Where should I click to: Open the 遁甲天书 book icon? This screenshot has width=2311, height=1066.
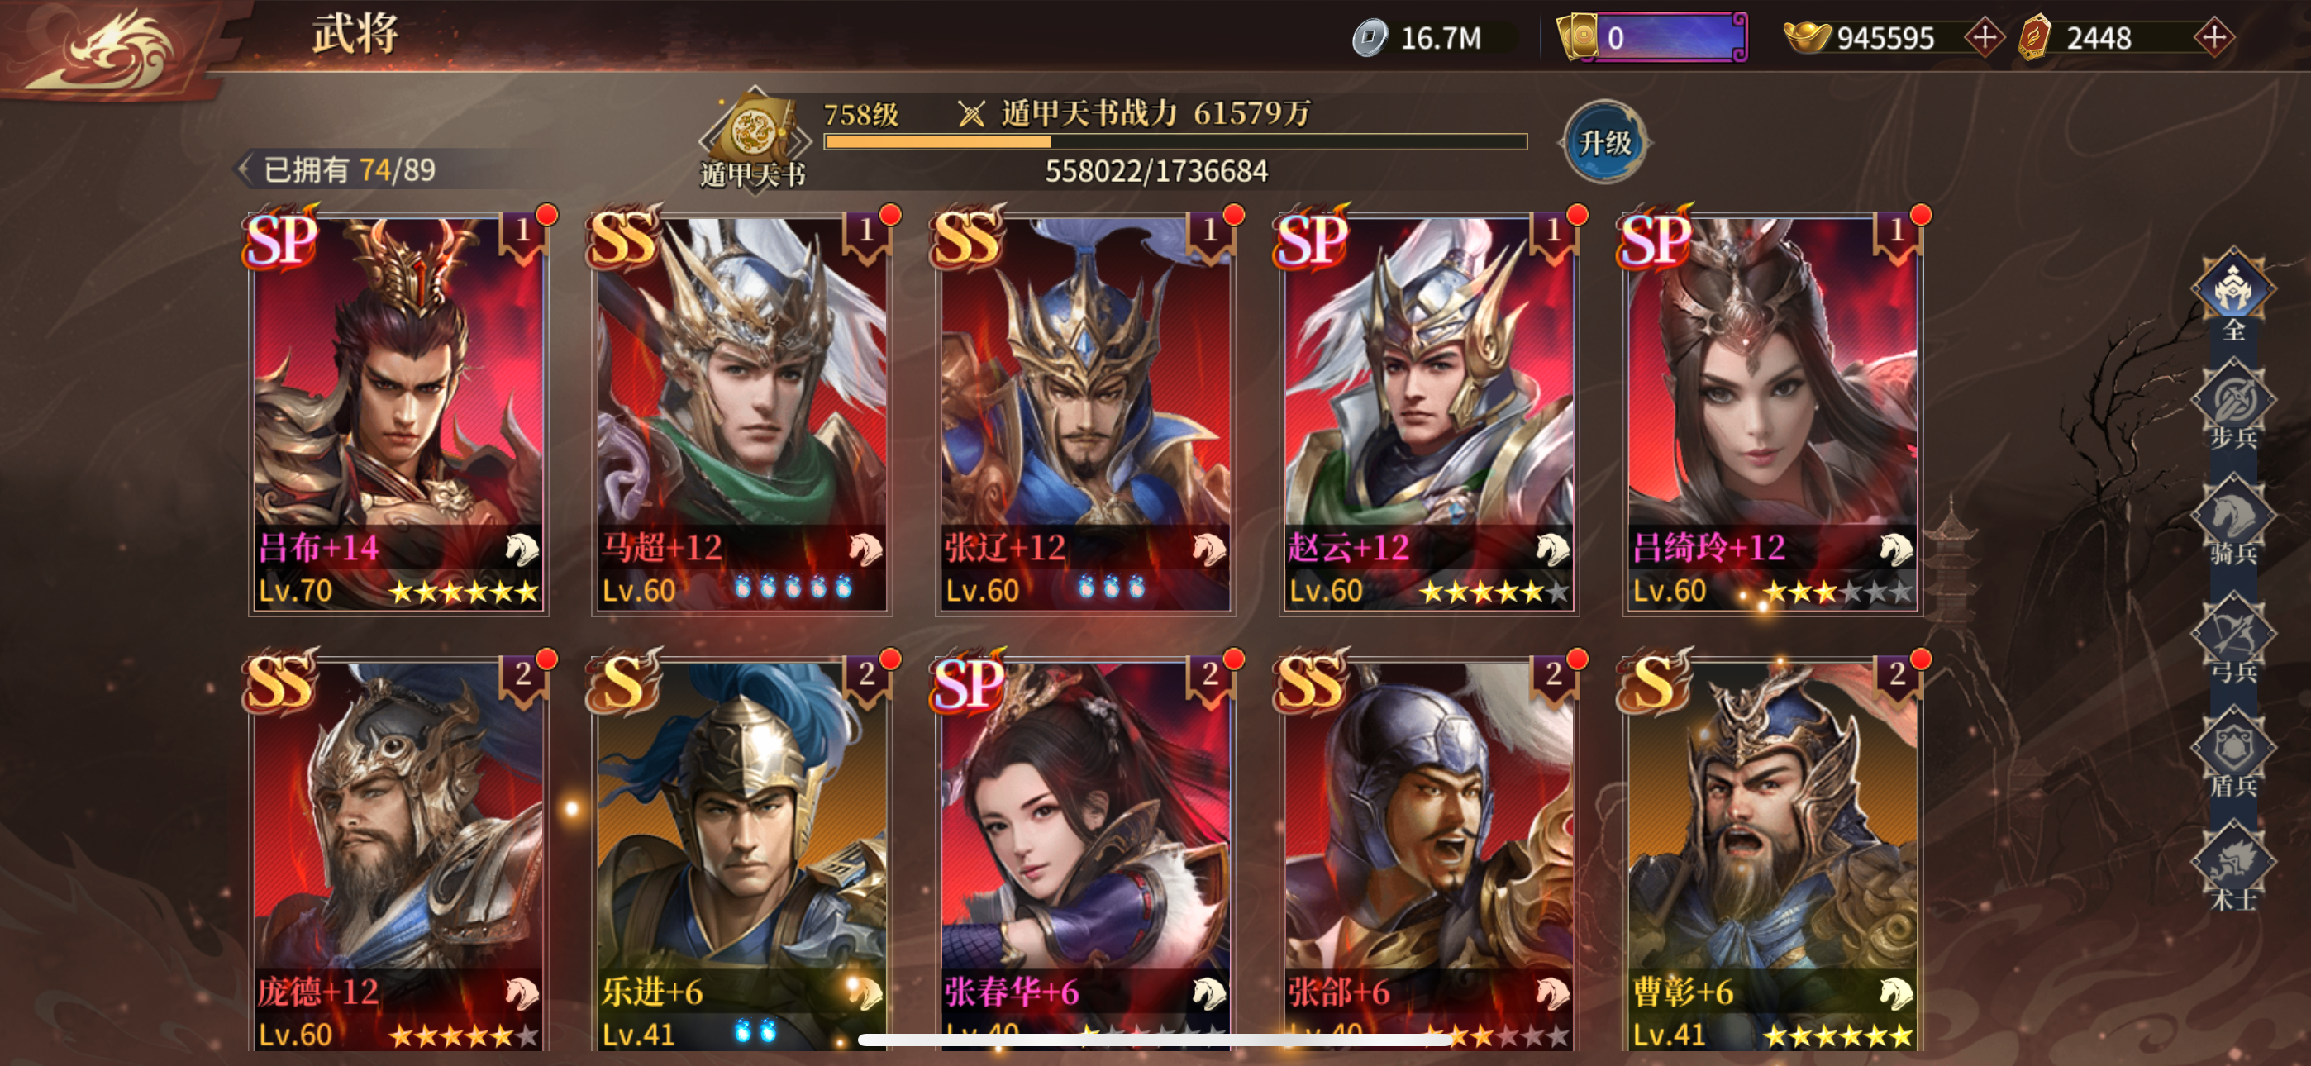coord(755,136)
